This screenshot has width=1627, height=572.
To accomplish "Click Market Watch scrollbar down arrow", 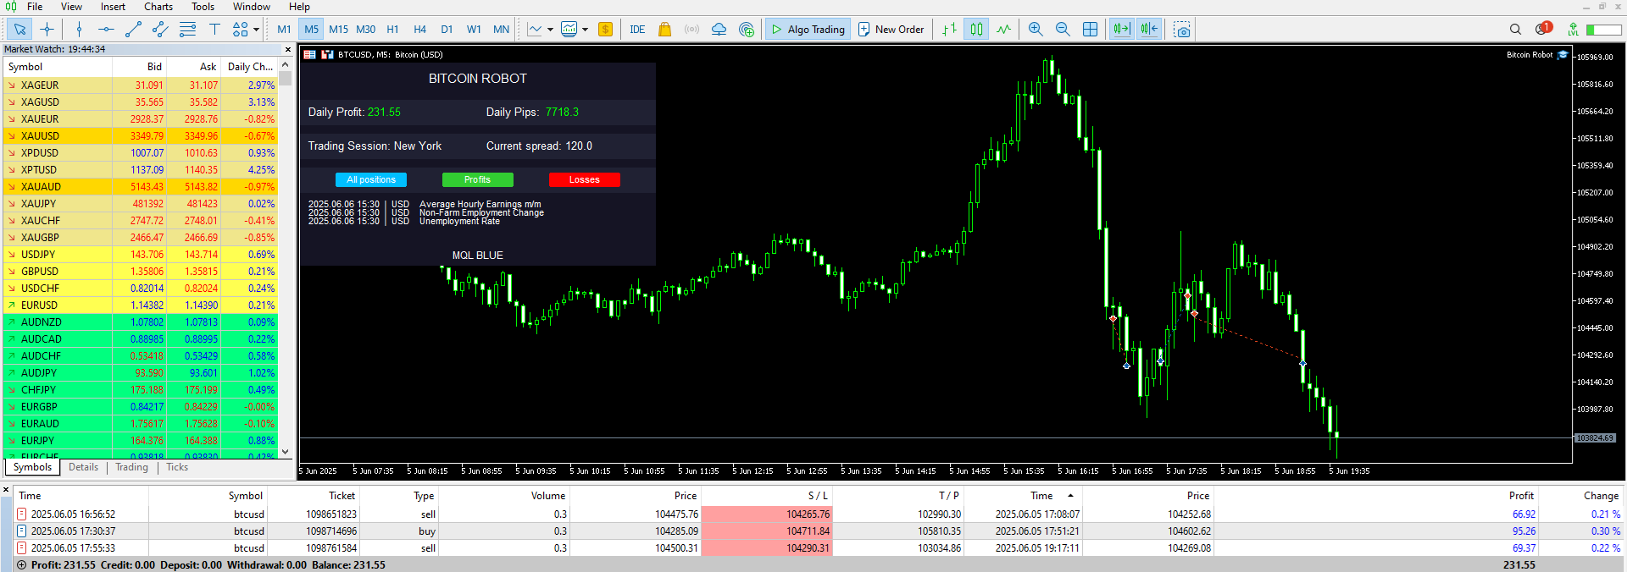I will click(x=286, y=452).
